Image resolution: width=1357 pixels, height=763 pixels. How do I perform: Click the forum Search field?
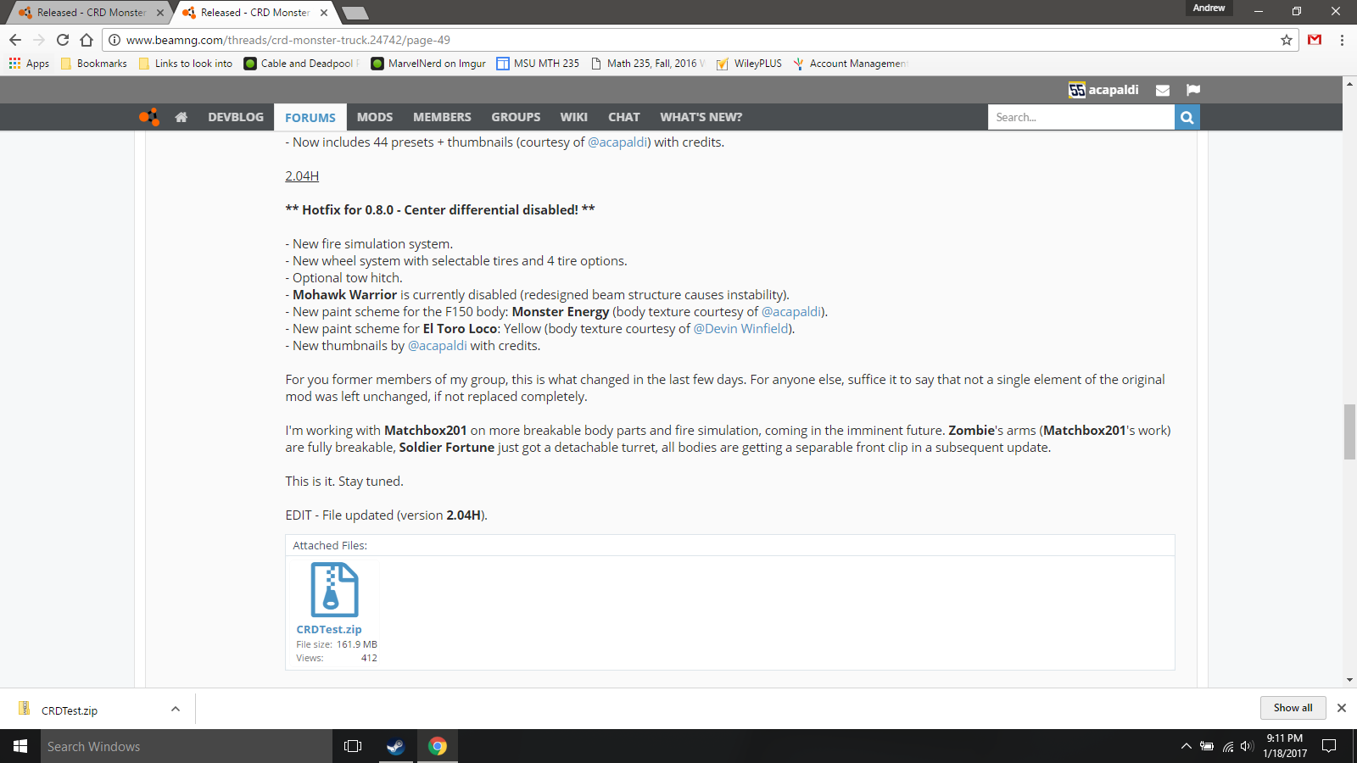tap(1081, 117)
